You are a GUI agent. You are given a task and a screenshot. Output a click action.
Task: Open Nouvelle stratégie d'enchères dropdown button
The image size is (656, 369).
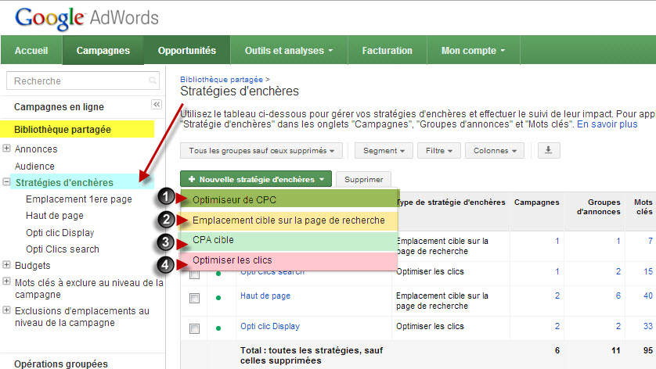256,179
